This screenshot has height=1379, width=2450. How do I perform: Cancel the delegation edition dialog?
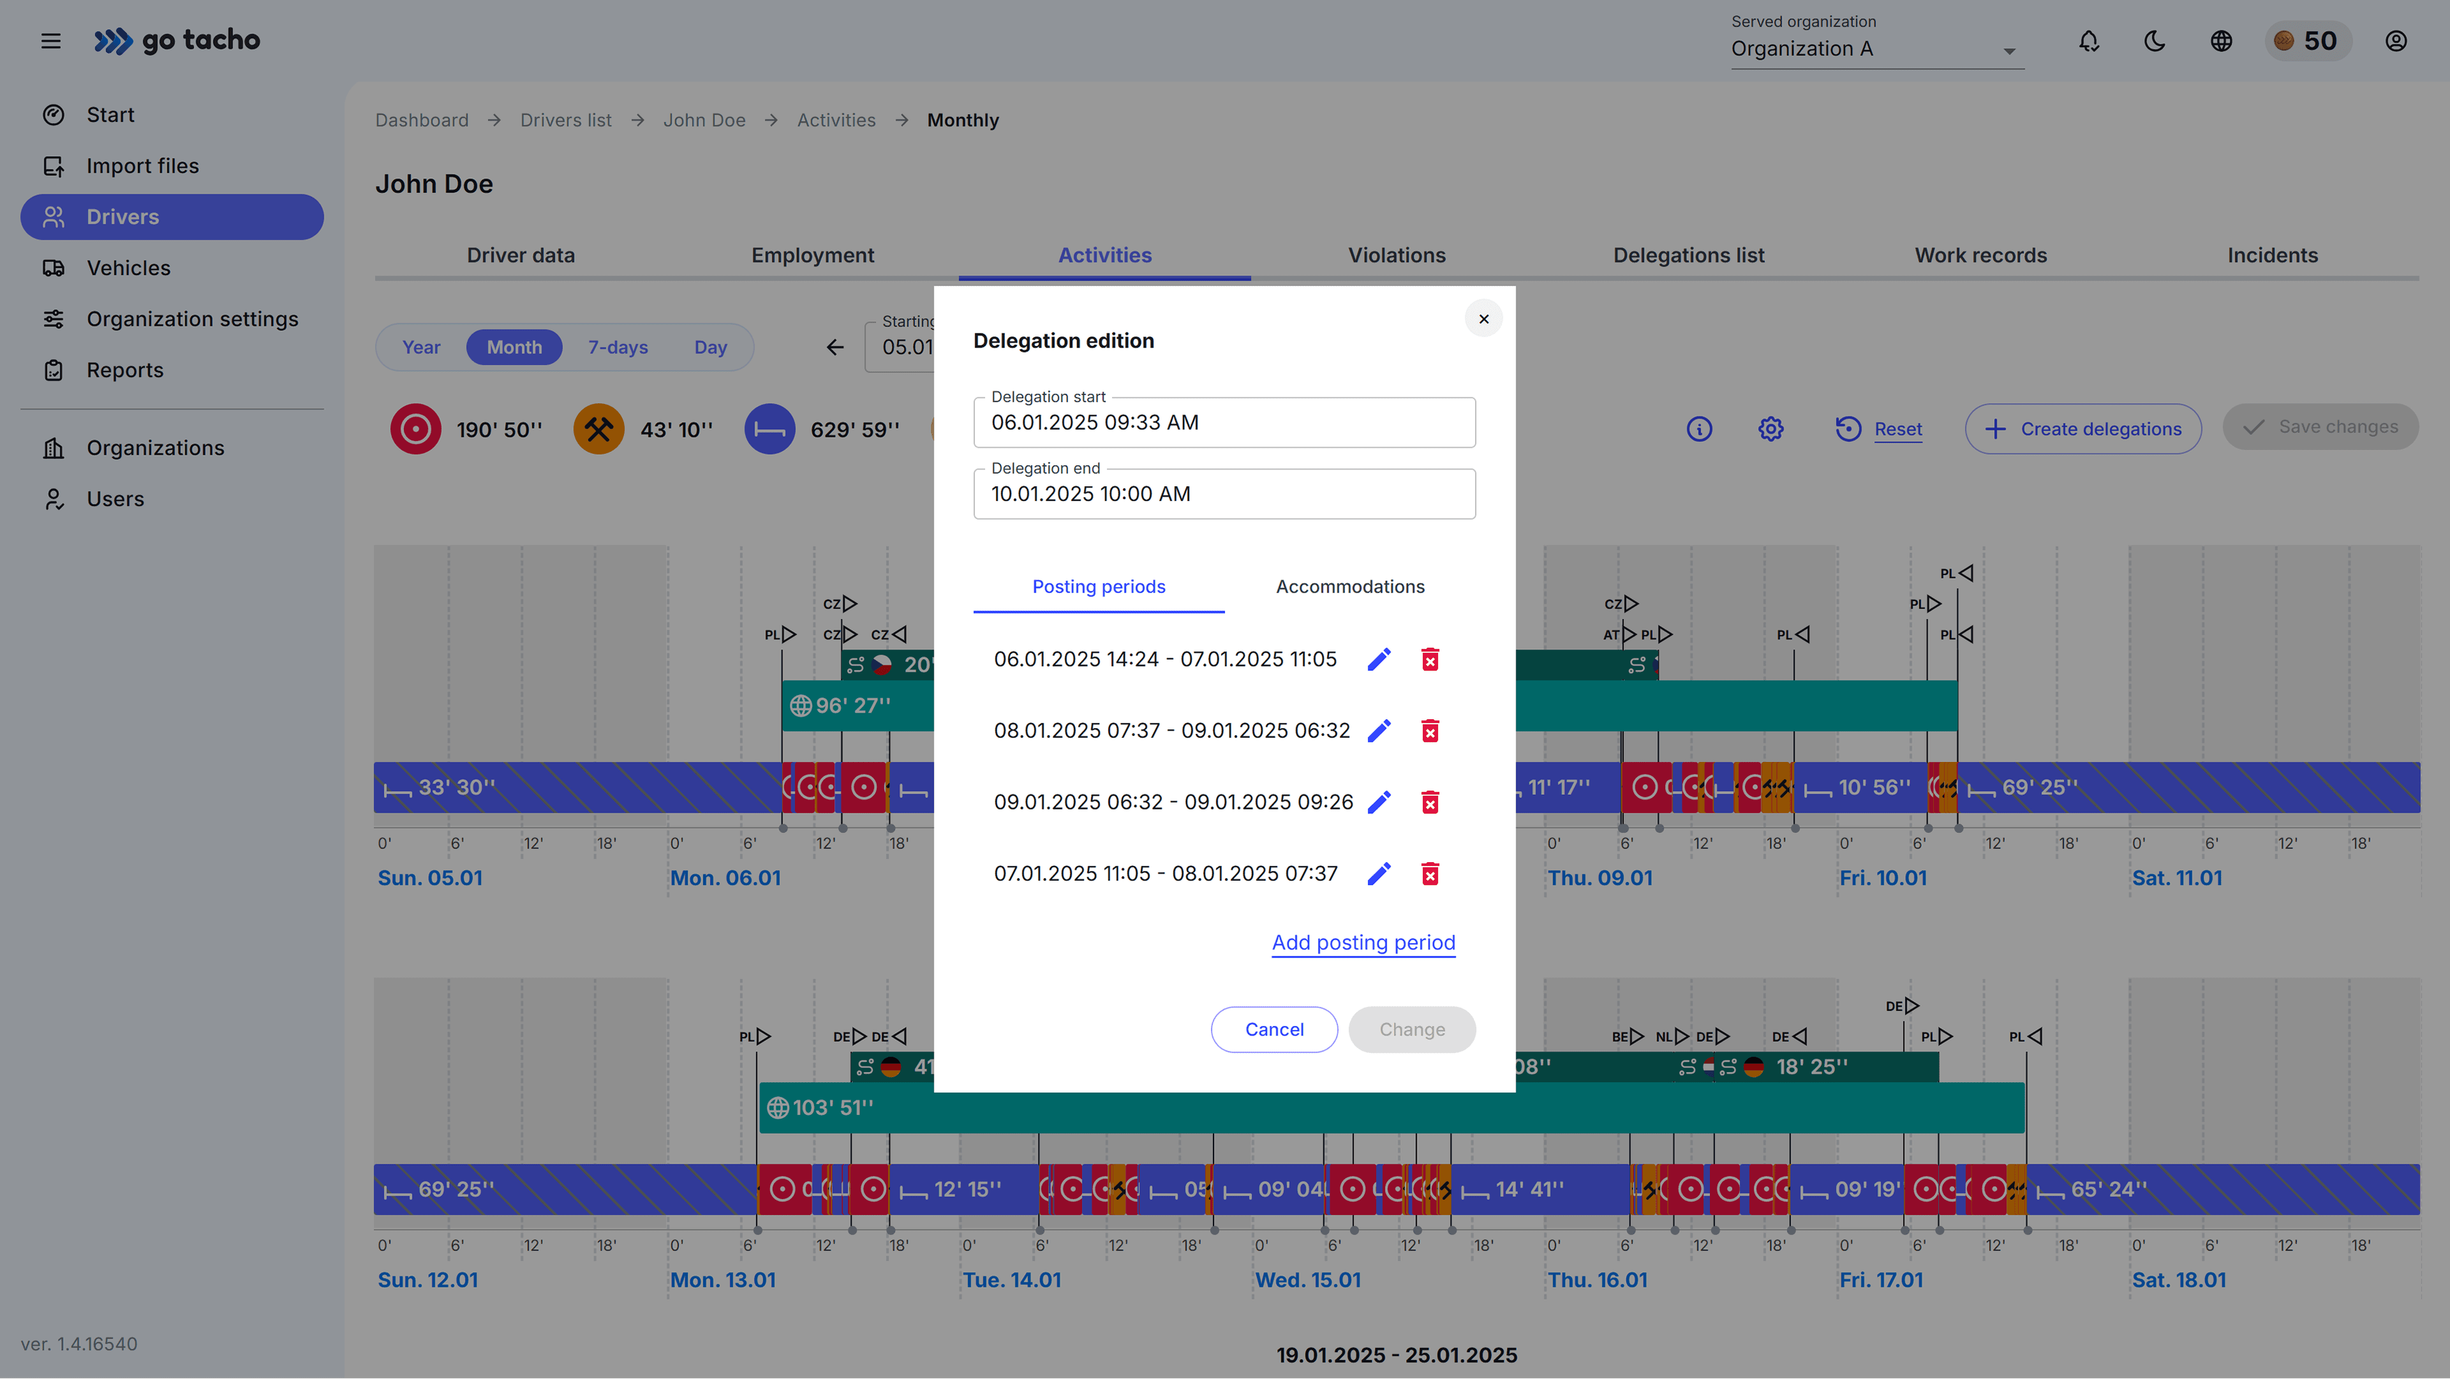tap(1273, 1029)
